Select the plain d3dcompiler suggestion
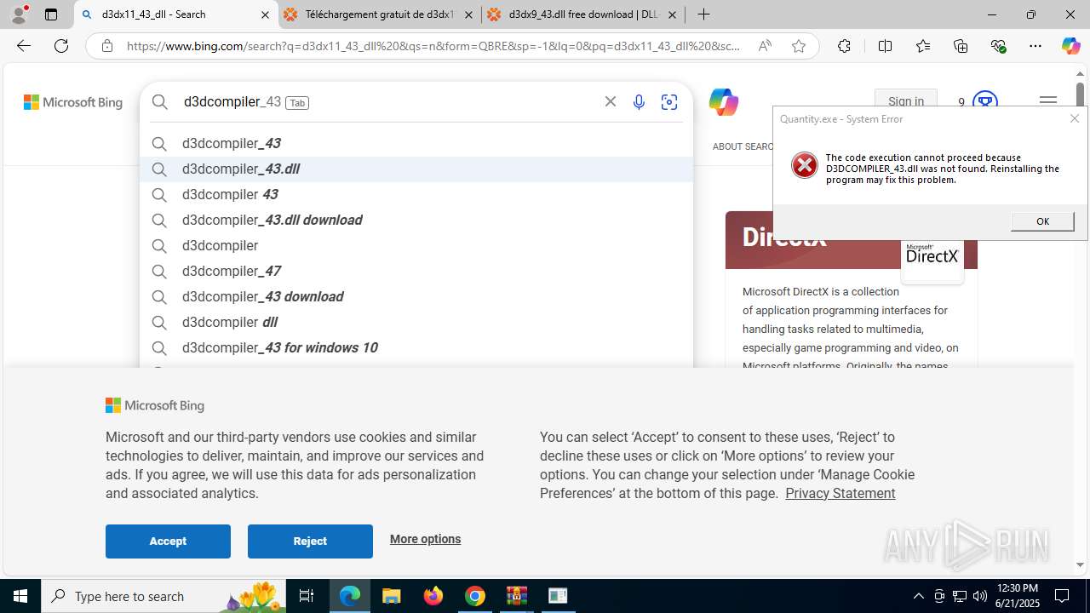 tap(416, 245)
